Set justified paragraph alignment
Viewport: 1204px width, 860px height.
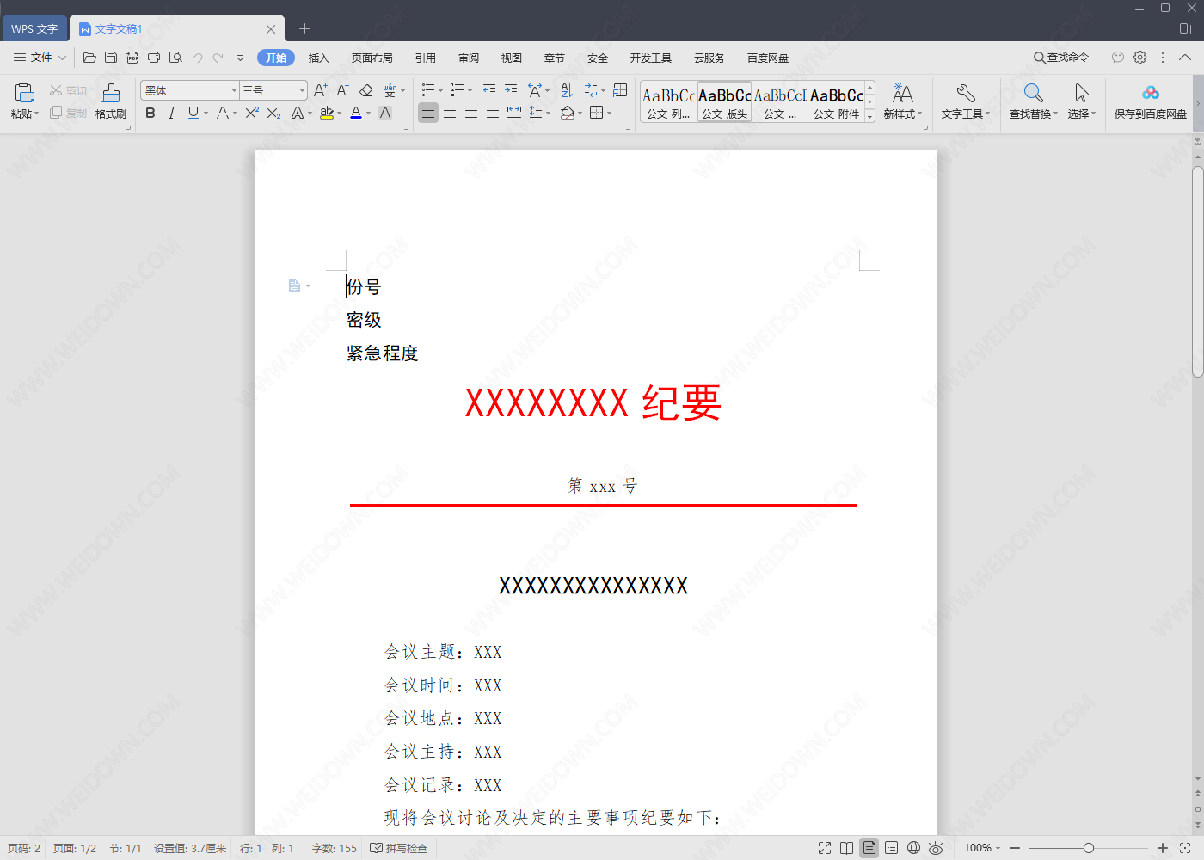[x=493, y=113]
